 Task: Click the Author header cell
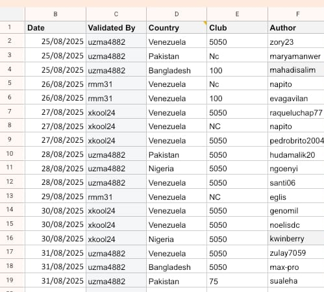click(x=296, y=27)
